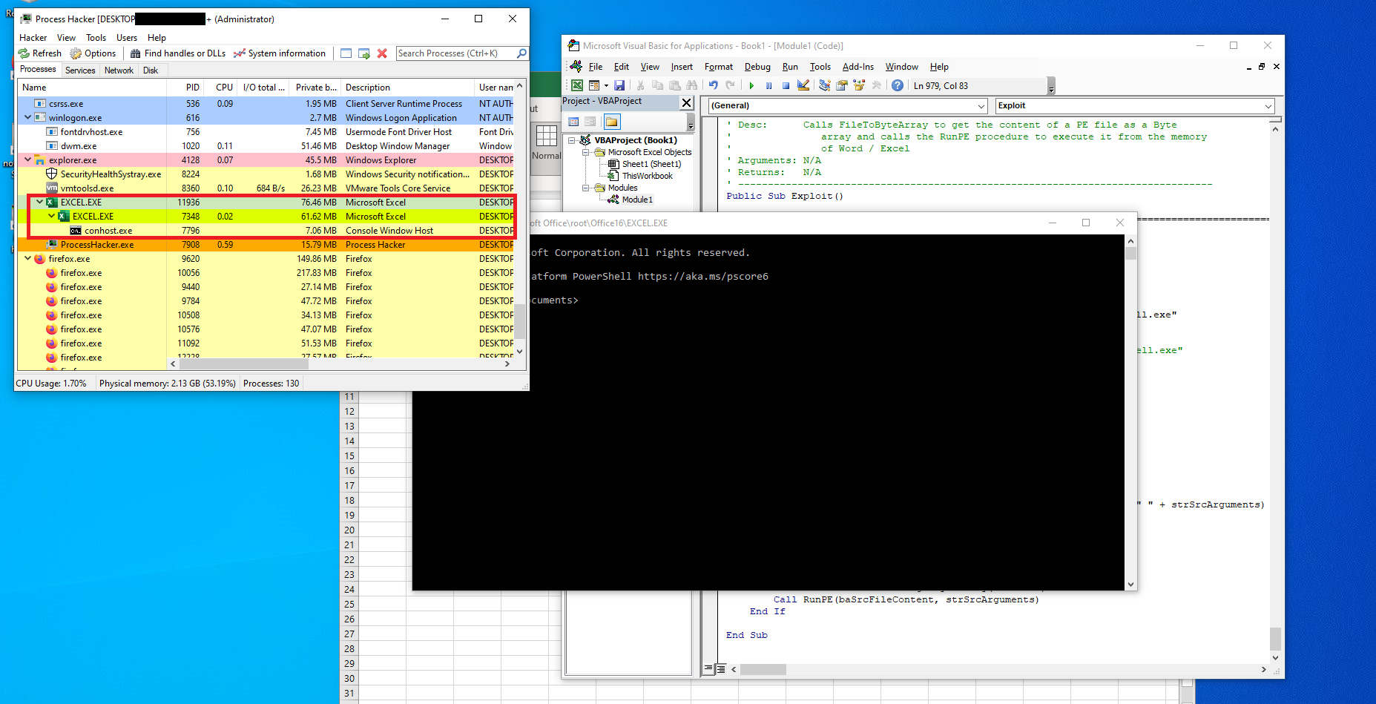Collapse Microsoft Excel Objects folder
The image size is (1376, 704).
pyautogui.click(x=585, y=152)
